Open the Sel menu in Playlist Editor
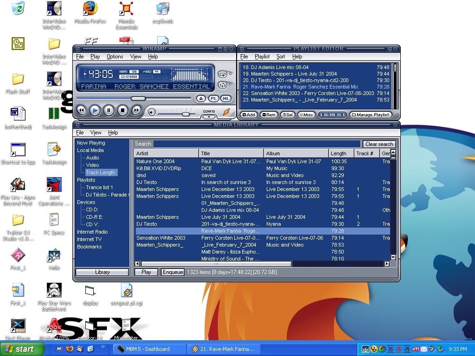 288,115
